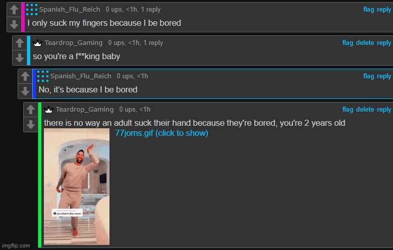The height and width of the screenshot is (250, 393).
Task: Upvote the 'so you're a f**king baby' comment
Action: 20,43
